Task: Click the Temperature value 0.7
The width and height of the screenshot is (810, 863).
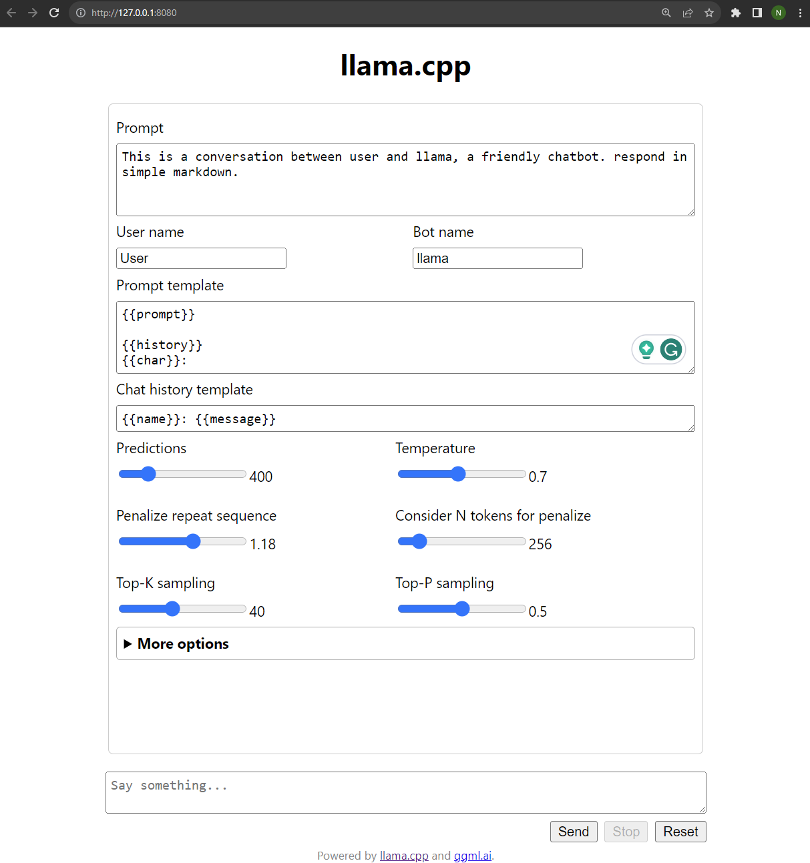Action: point(538,477)
